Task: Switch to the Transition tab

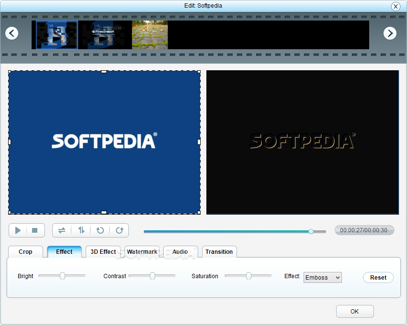Action: coord(219,252)
